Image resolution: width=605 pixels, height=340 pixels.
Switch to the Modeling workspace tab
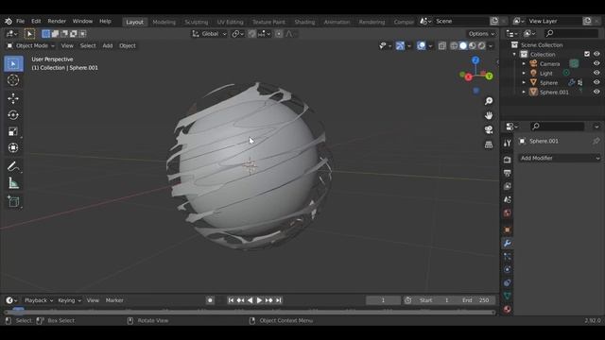(164, 22)
